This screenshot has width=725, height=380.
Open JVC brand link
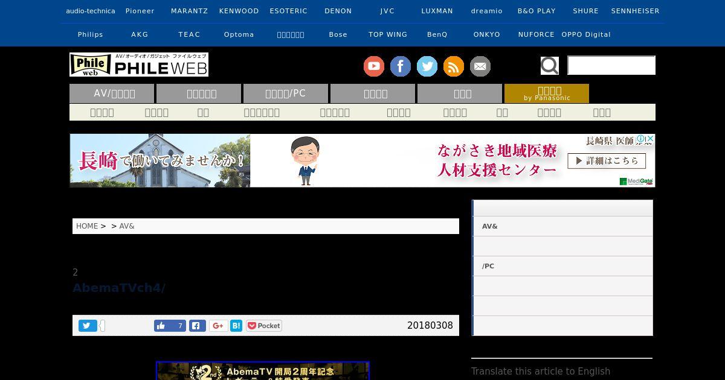(x=388, y=11)
